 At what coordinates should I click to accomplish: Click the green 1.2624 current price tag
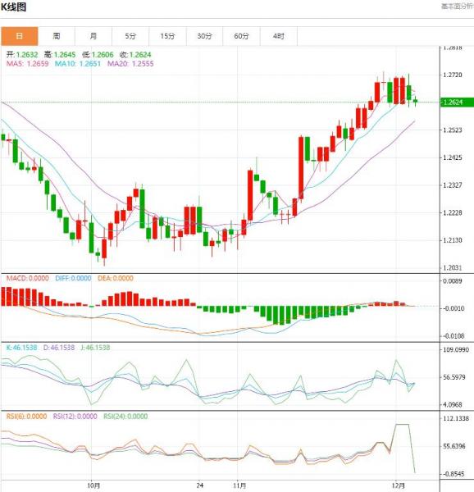(457, 102)
